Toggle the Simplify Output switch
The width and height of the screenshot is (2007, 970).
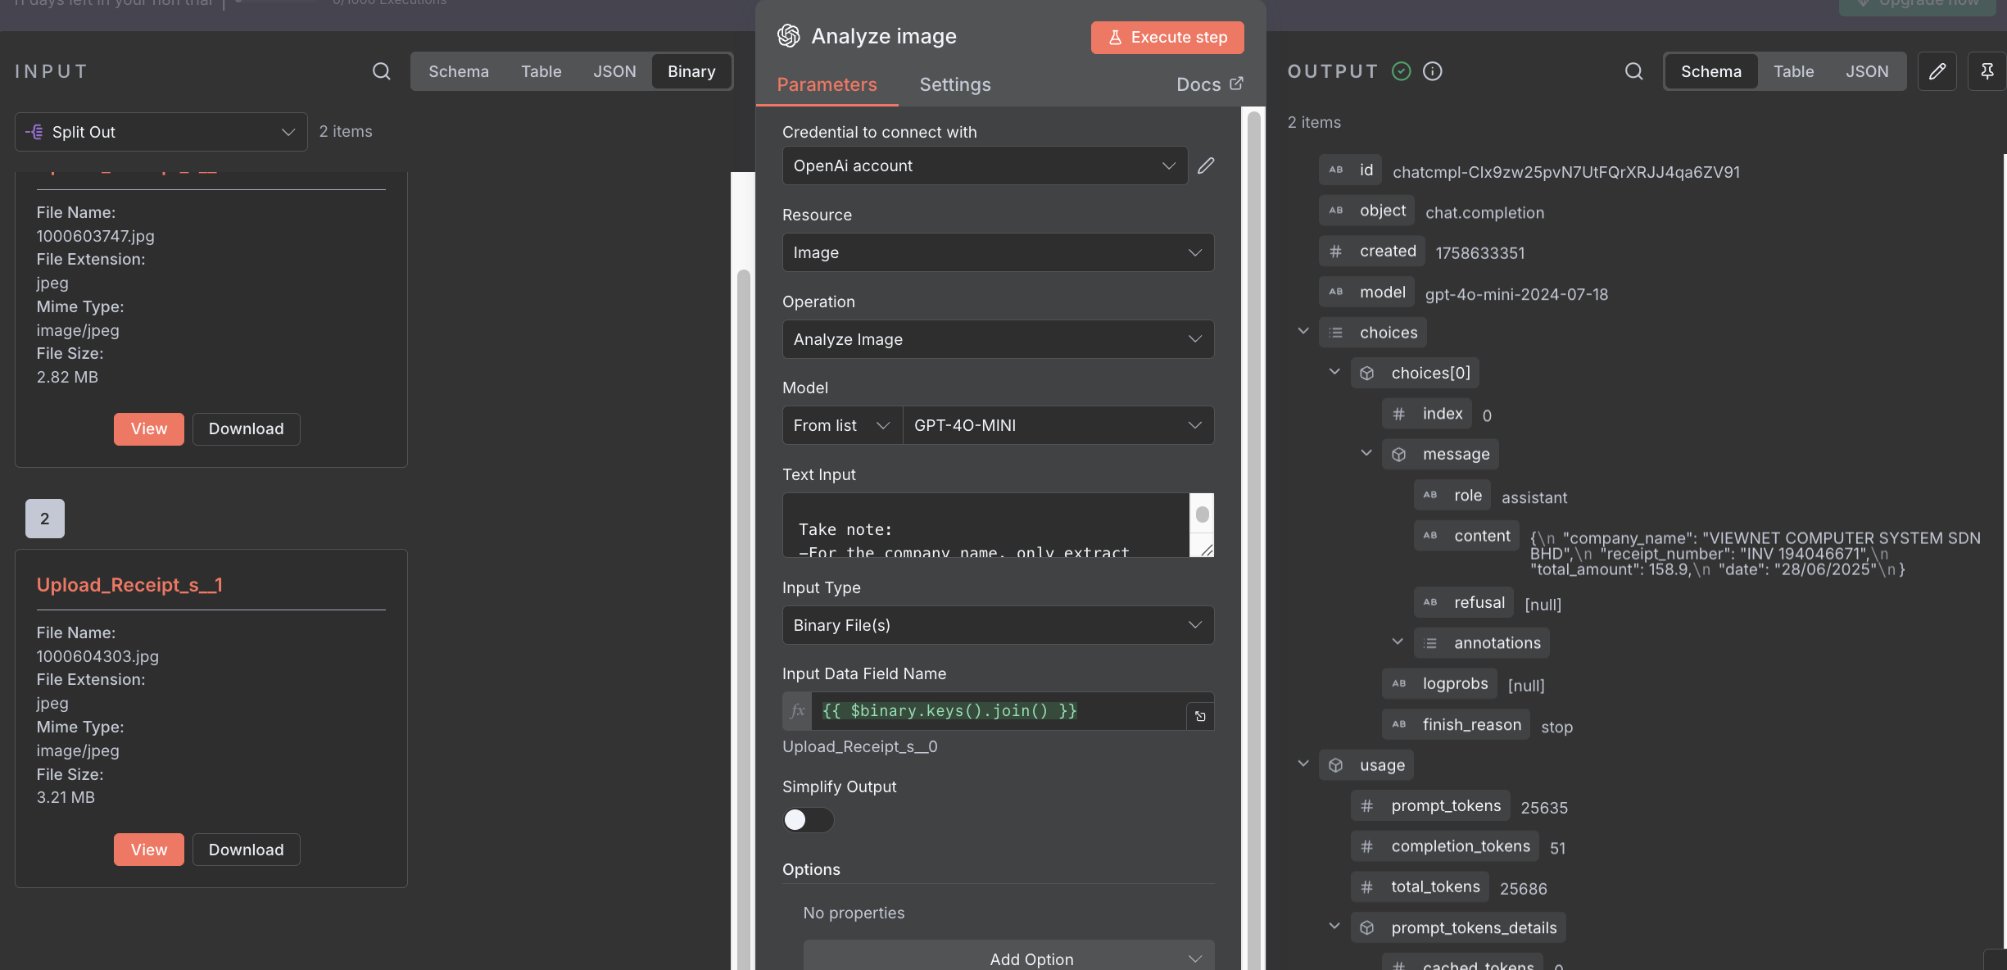point(808,820)
